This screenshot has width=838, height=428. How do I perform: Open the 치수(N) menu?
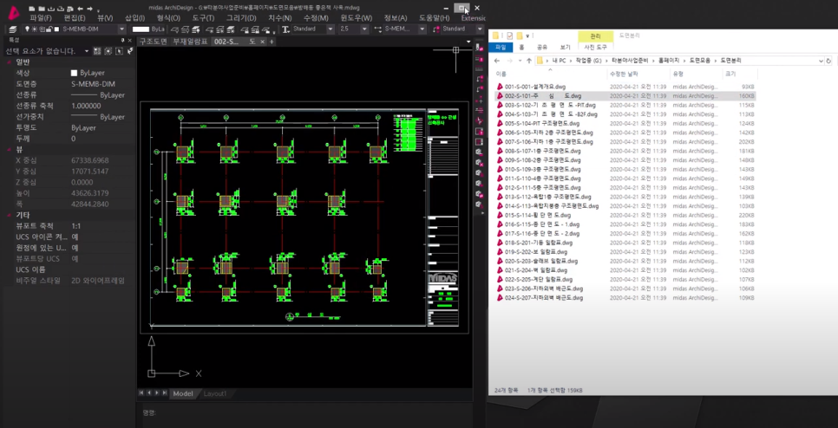point(279,18)
